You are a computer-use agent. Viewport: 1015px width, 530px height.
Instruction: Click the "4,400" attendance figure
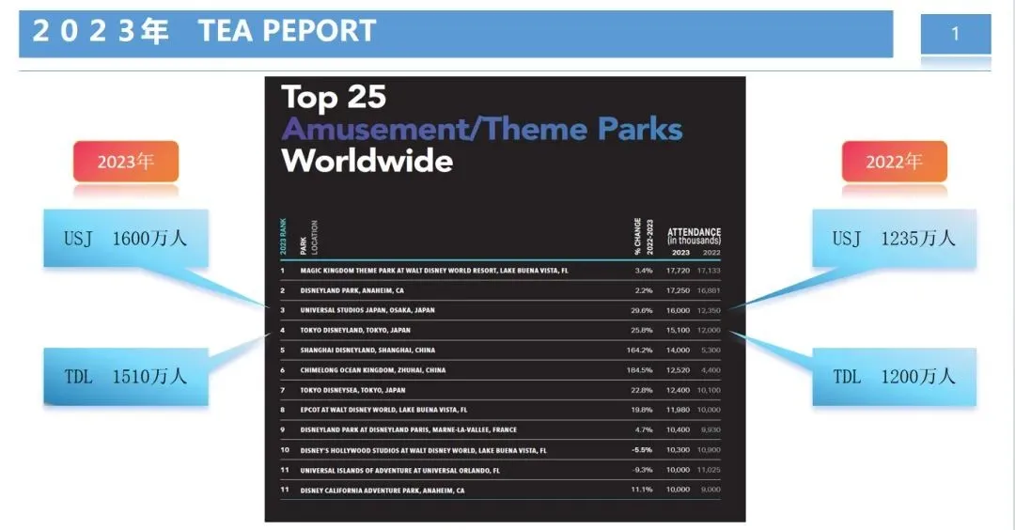(x=710, y=370)
